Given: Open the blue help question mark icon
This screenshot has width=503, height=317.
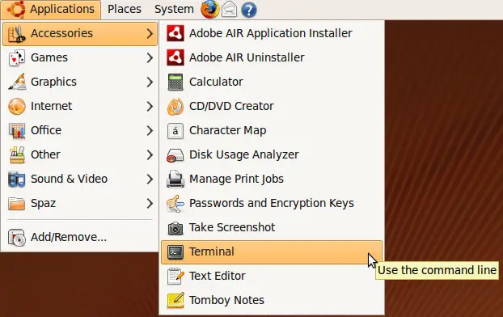Looking at the screenshot, I should (x=249, y=10).
